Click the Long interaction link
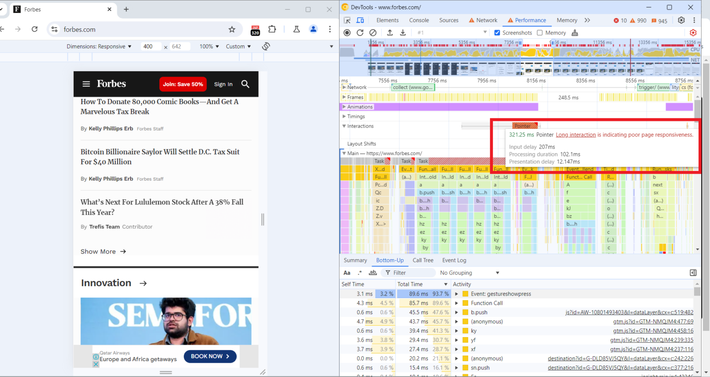710x377 pixels. point(576,135)
